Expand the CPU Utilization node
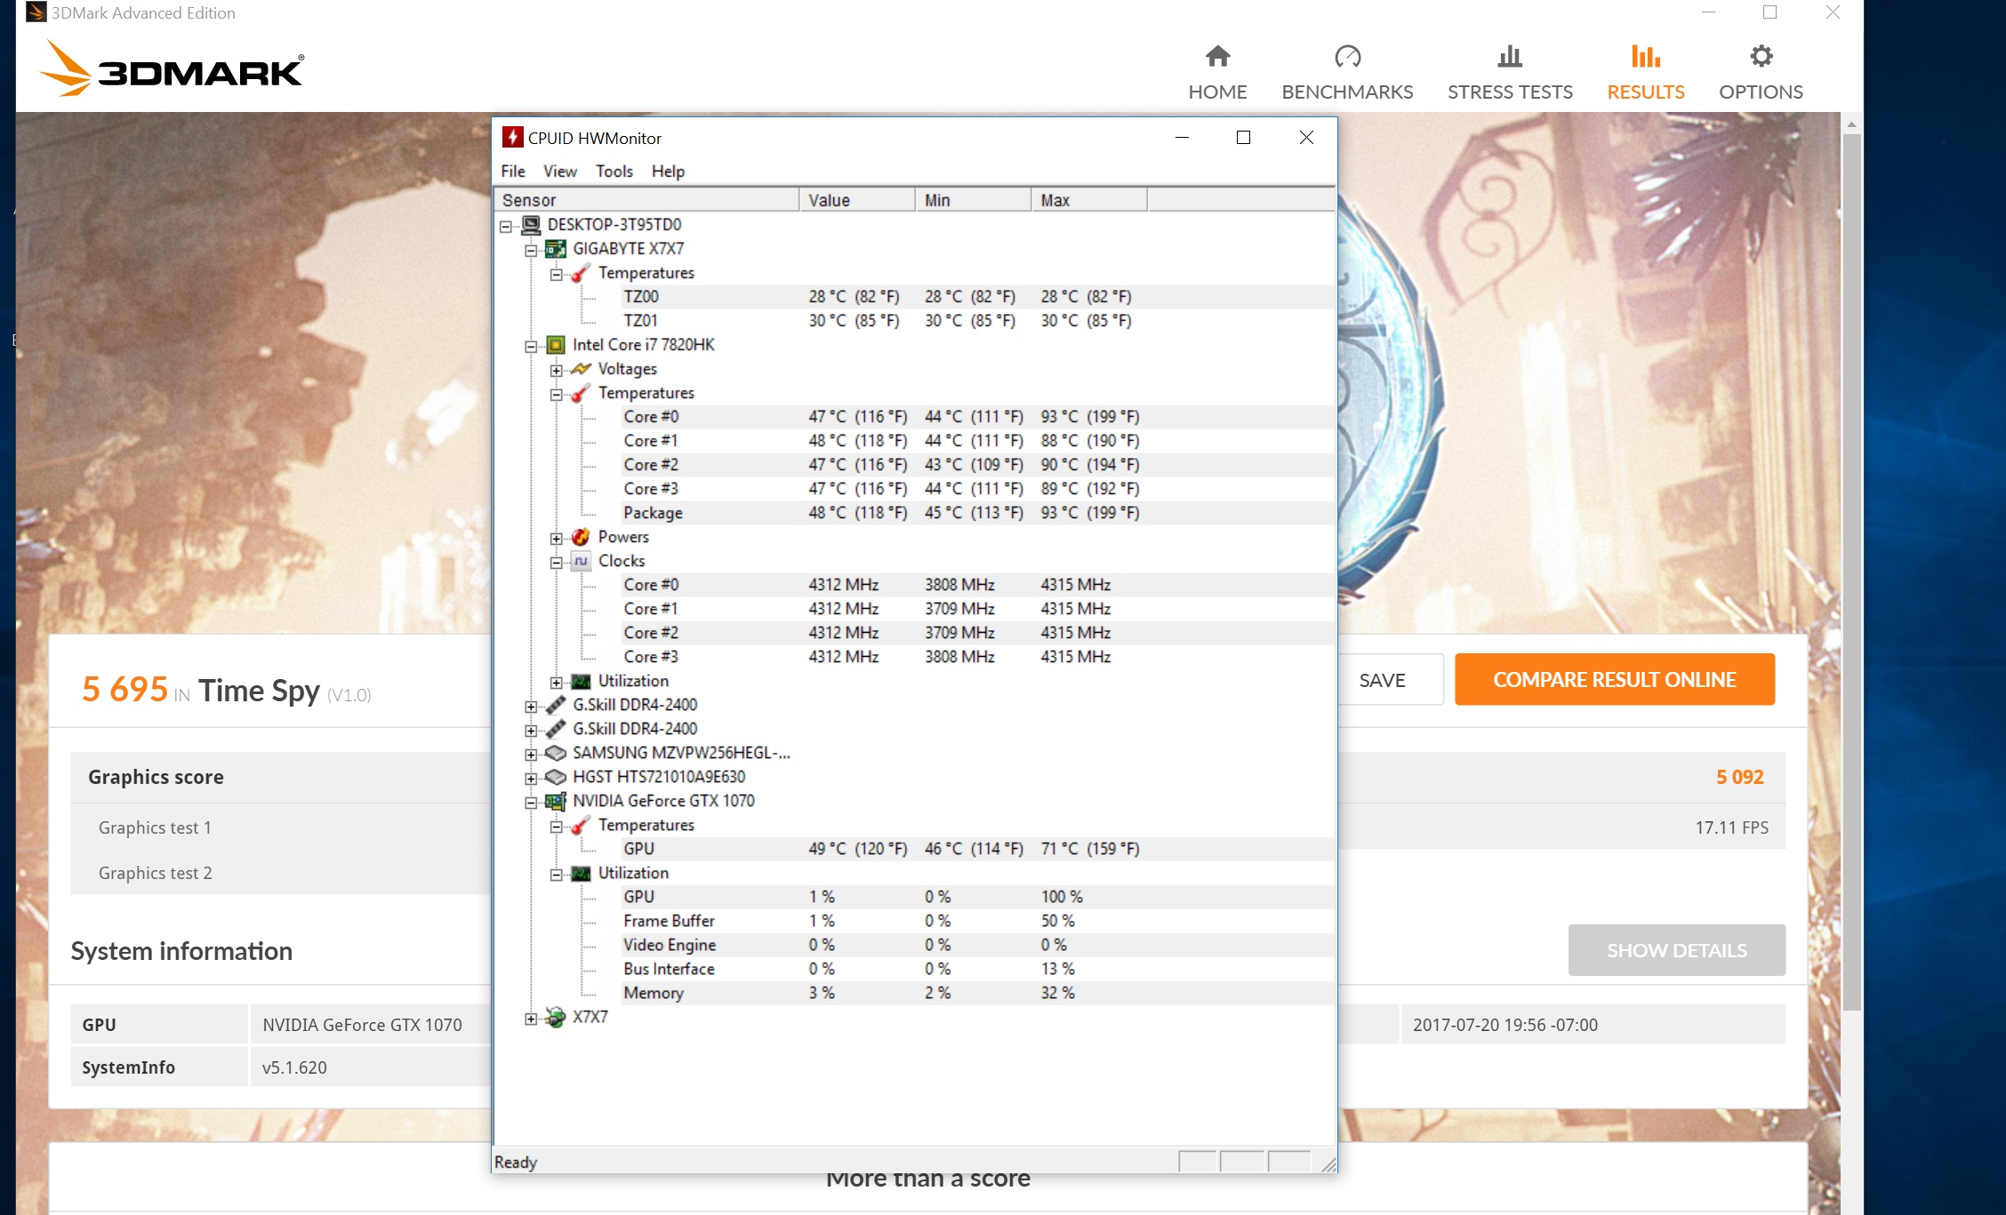This screenshot has width=2006, height=1215. tap(556, 682)
